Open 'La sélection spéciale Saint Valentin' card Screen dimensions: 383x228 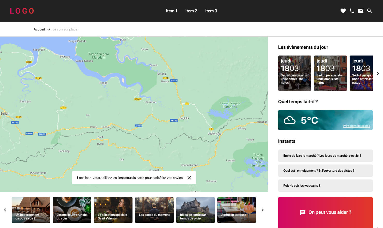coord(113,210)
